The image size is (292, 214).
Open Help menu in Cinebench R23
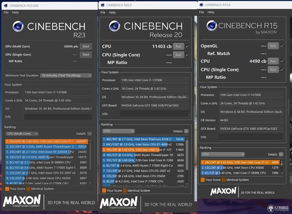pos(15,12)
